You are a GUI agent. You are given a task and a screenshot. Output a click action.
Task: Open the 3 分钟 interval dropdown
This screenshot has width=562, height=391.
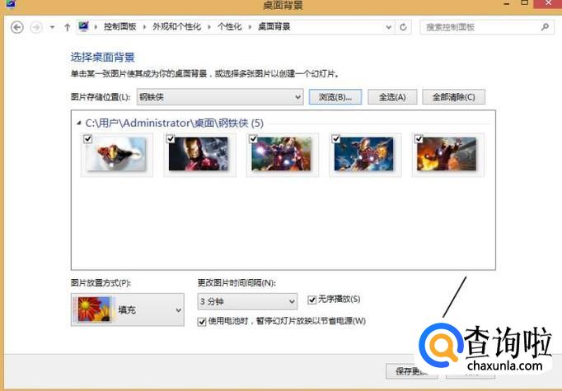[247, 301]
